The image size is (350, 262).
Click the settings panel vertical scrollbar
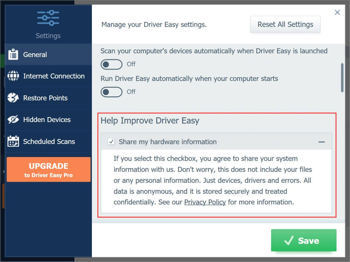[342, 78]
